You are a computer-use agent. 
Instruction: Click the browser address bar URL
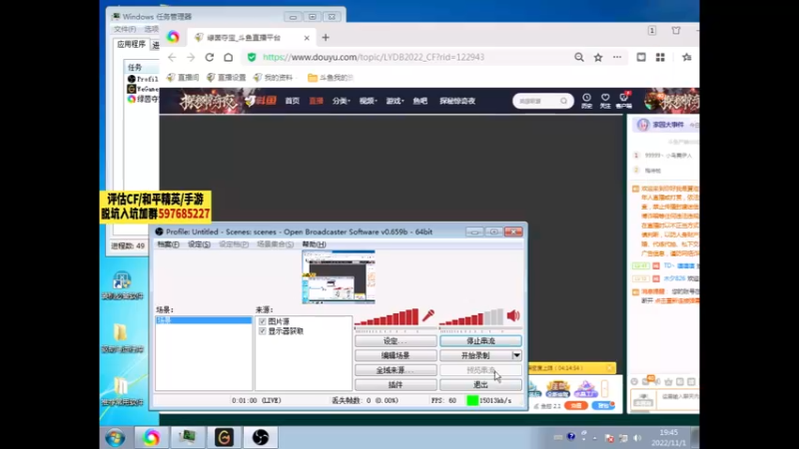pos(374,58)
